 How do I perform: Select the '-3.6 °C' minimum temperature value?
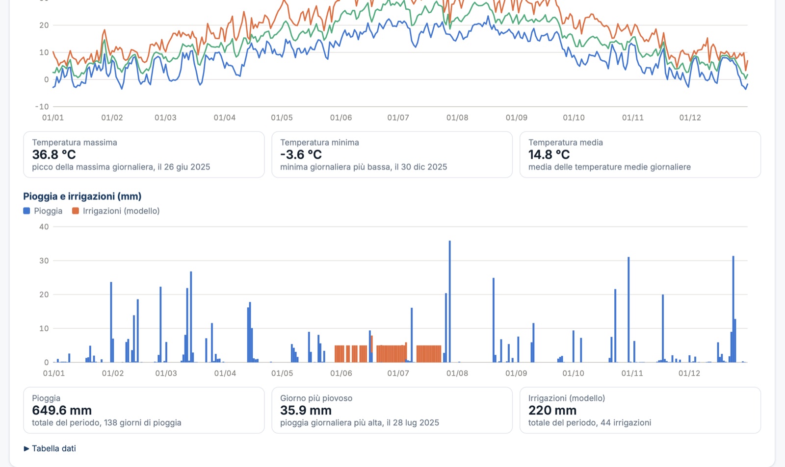pyautogui.click(x=301, y=154)
